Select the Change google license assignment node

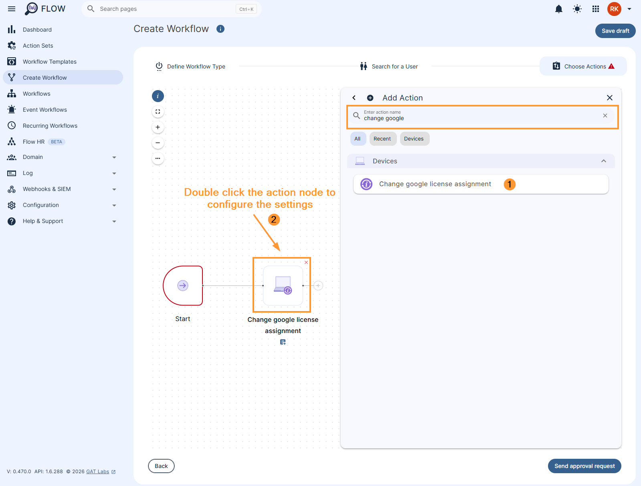tap(283, 285)
